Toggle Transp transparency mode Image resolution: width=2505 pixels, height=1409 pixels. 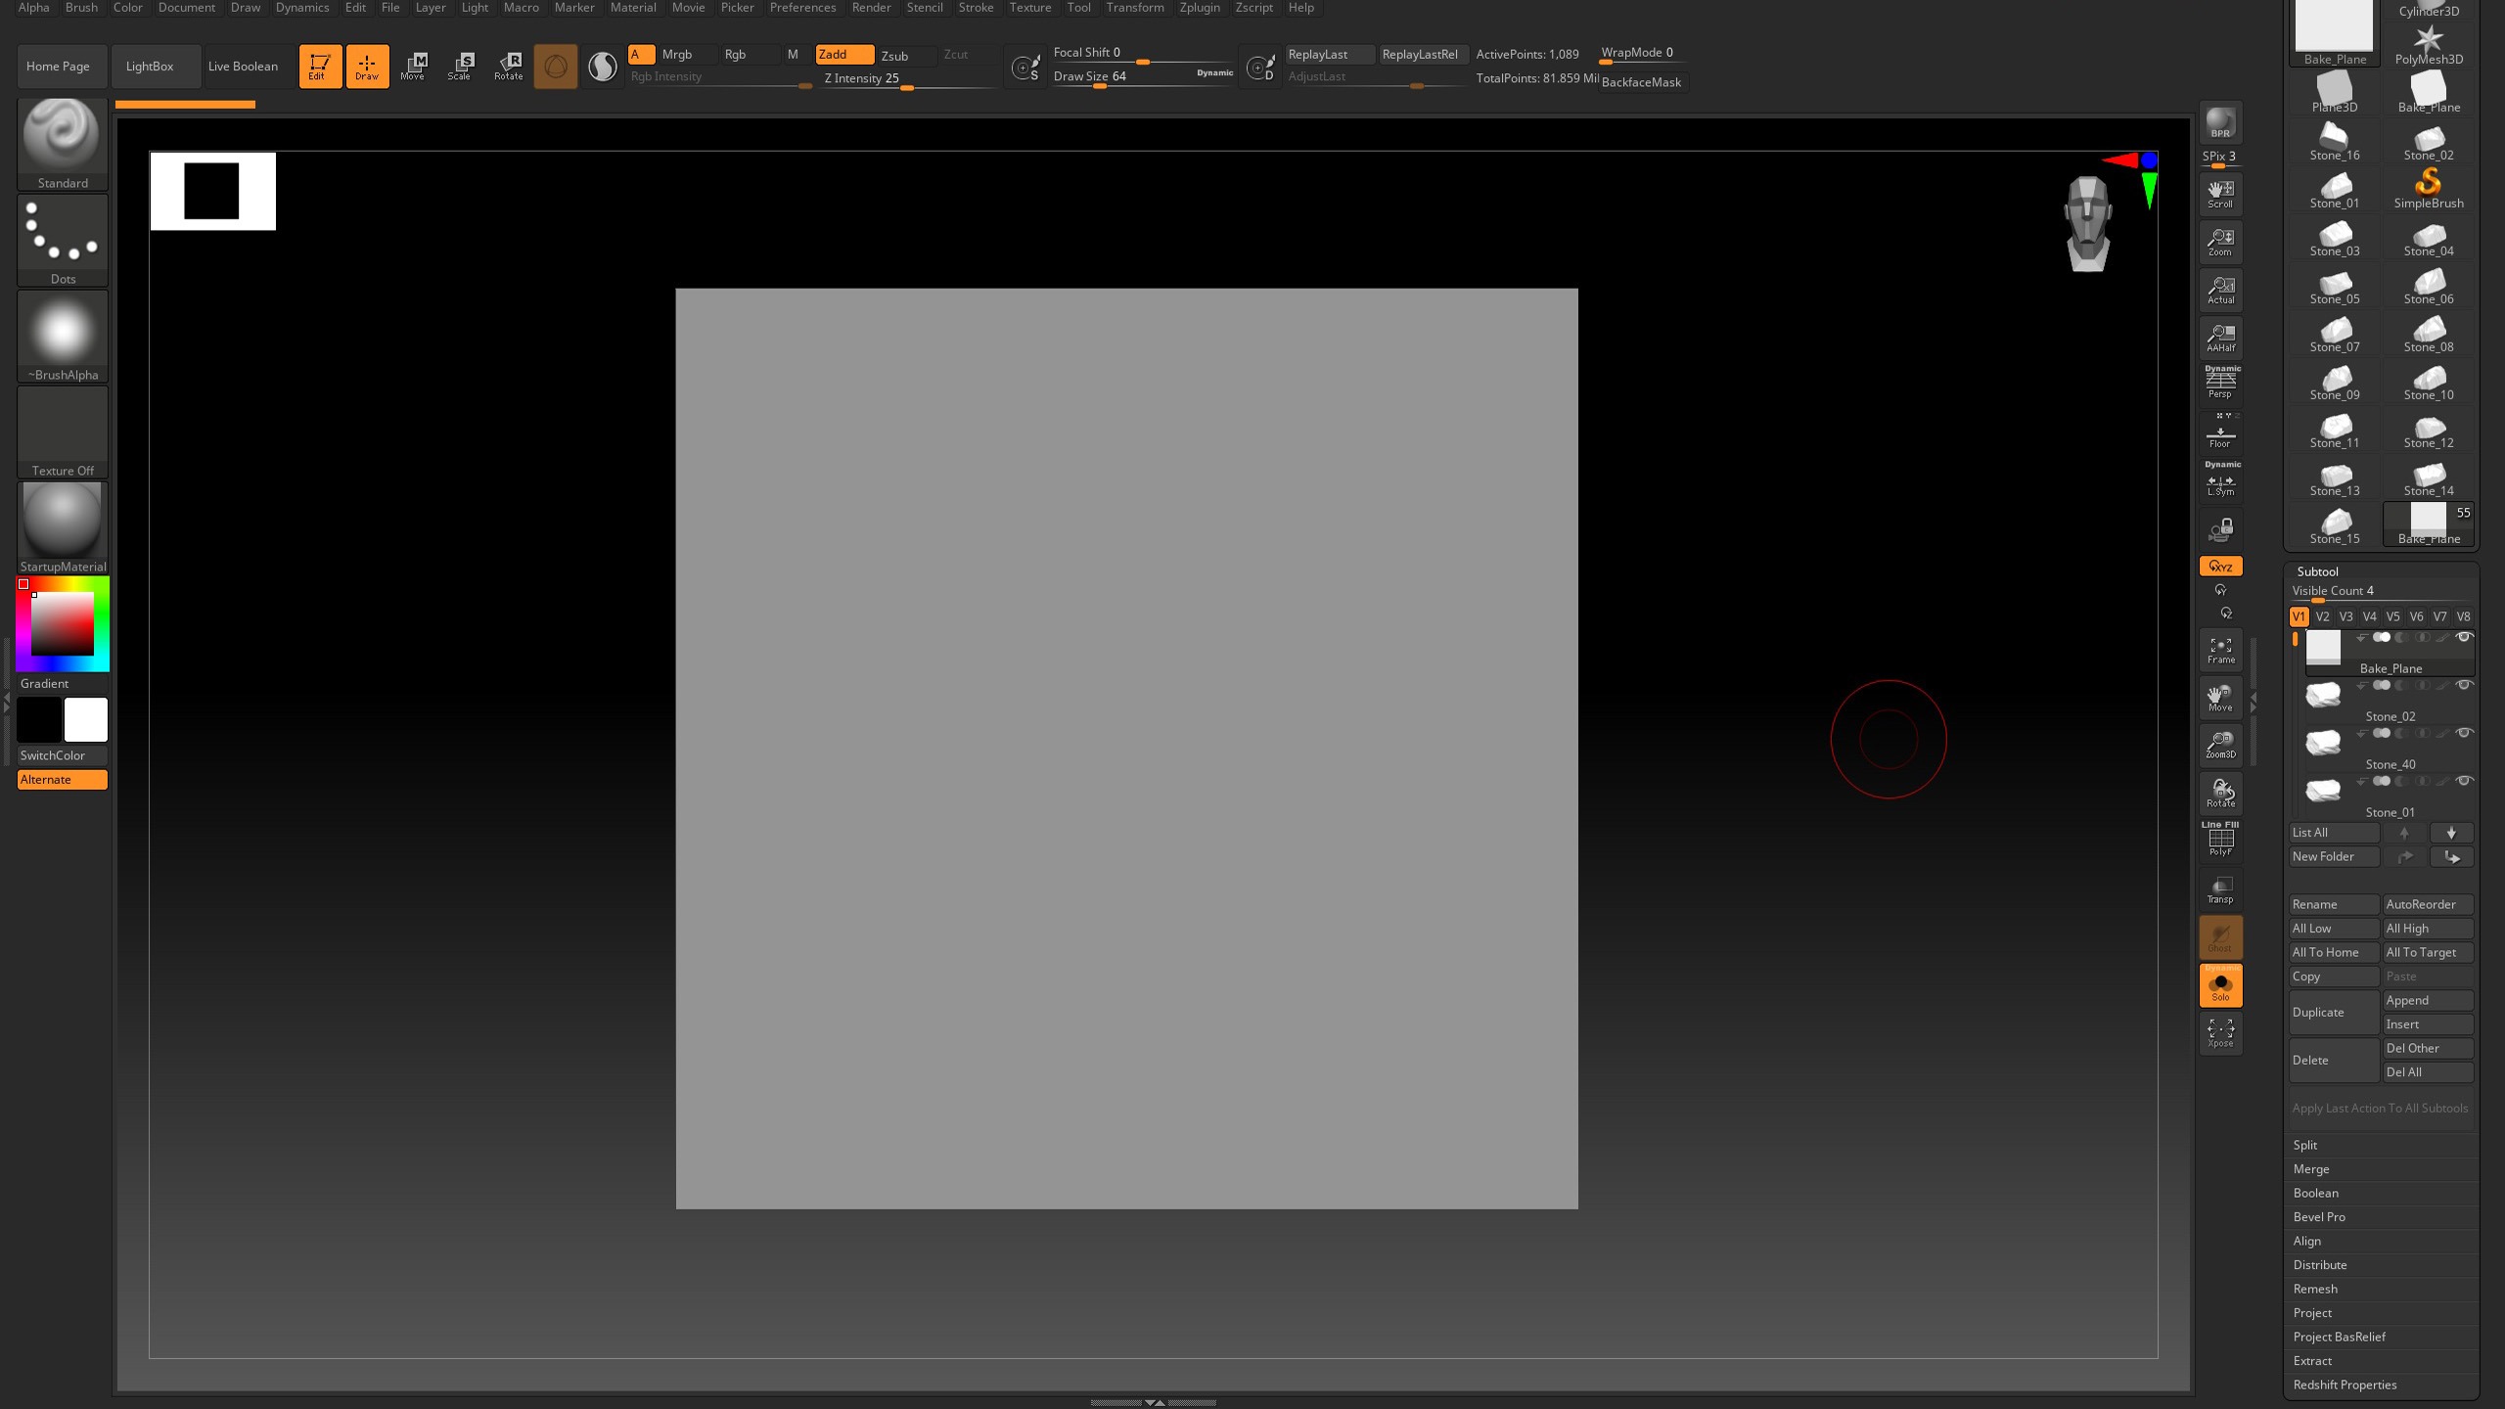2220,889
